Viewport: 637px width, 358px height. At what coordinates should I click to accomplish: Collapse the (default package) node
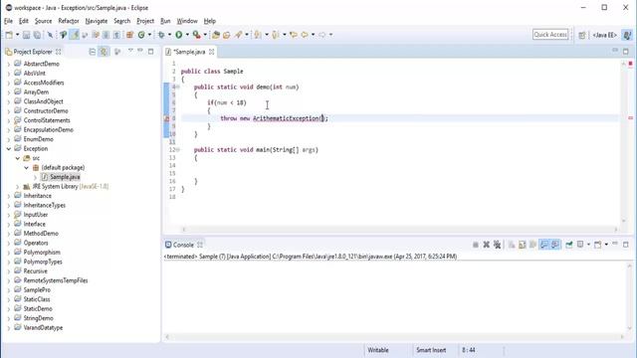point(27,168)
